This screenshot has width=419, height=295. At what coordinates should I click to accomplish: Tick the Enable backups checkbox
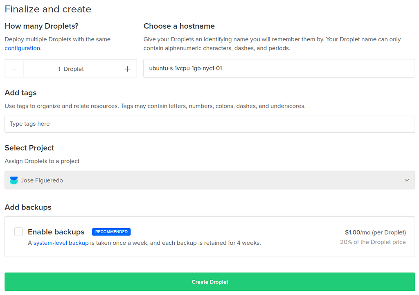point(18,232)
